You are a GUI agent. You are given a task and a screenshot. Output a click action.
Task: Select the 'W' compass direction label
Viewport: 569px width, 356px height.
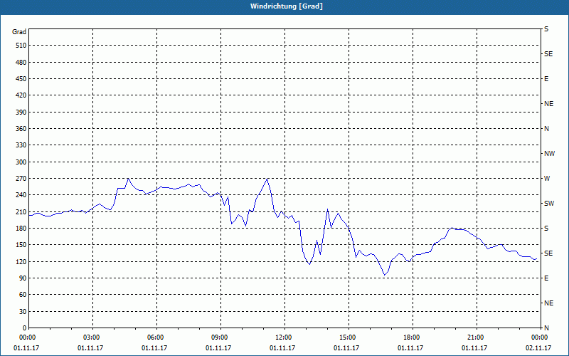pos(547,179)
